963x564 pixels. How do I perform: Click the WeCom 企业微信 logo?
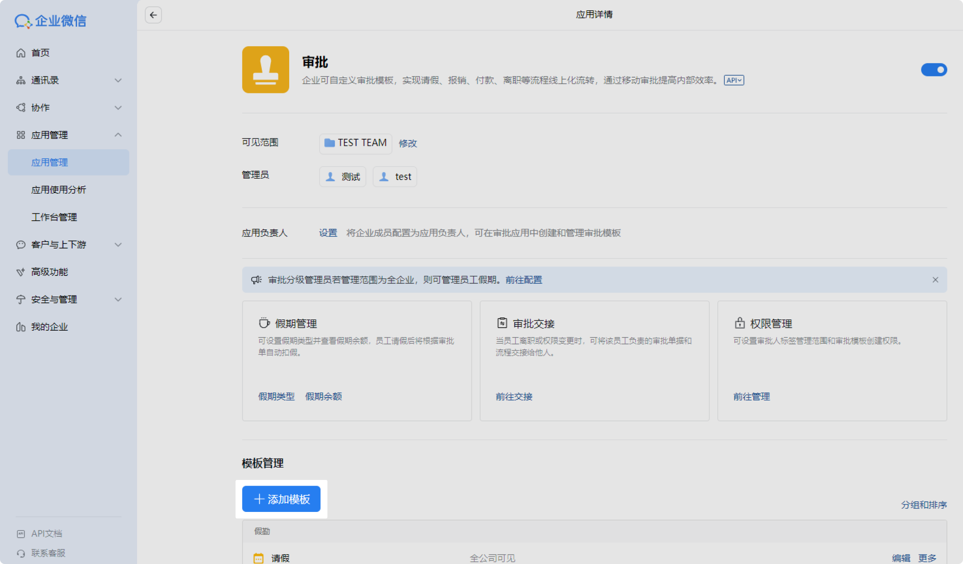point(51,21)
